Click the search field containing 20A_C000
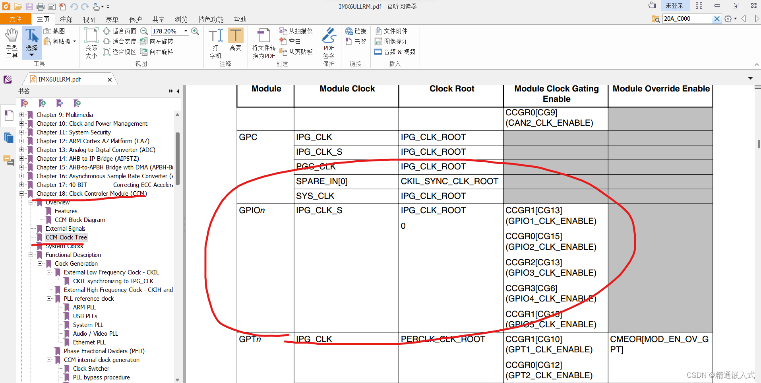Image resolution: width=761 pixels, height=383 pixels. point(687,19)
